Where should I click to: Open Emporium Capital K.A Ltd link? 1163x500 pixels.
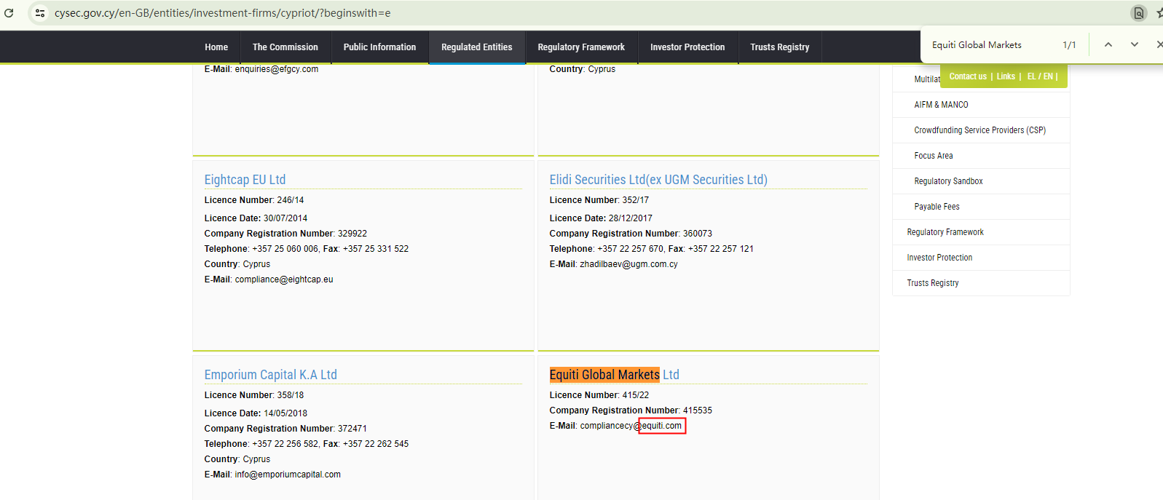pos(270,375)
